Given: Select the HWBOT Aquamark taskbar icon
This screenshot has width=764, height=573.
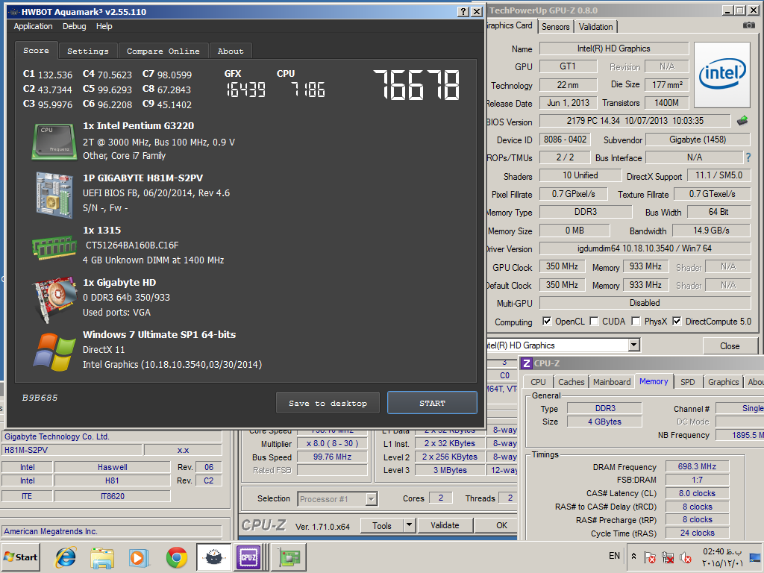Looking at the screenshot, I should [213, 557].
